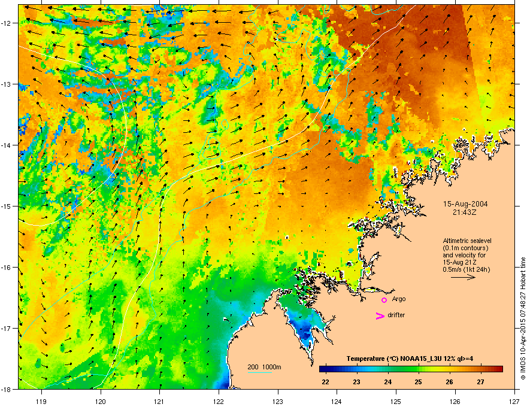The width and height of the screenshot is (527, 407).
Task: Click the time text 21:43Z
Action: pos(465,212)
